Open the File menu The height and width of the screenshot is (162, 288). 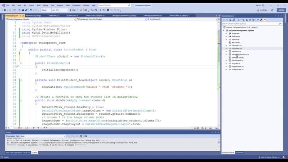pyautogui.click(x=8, y=5)
